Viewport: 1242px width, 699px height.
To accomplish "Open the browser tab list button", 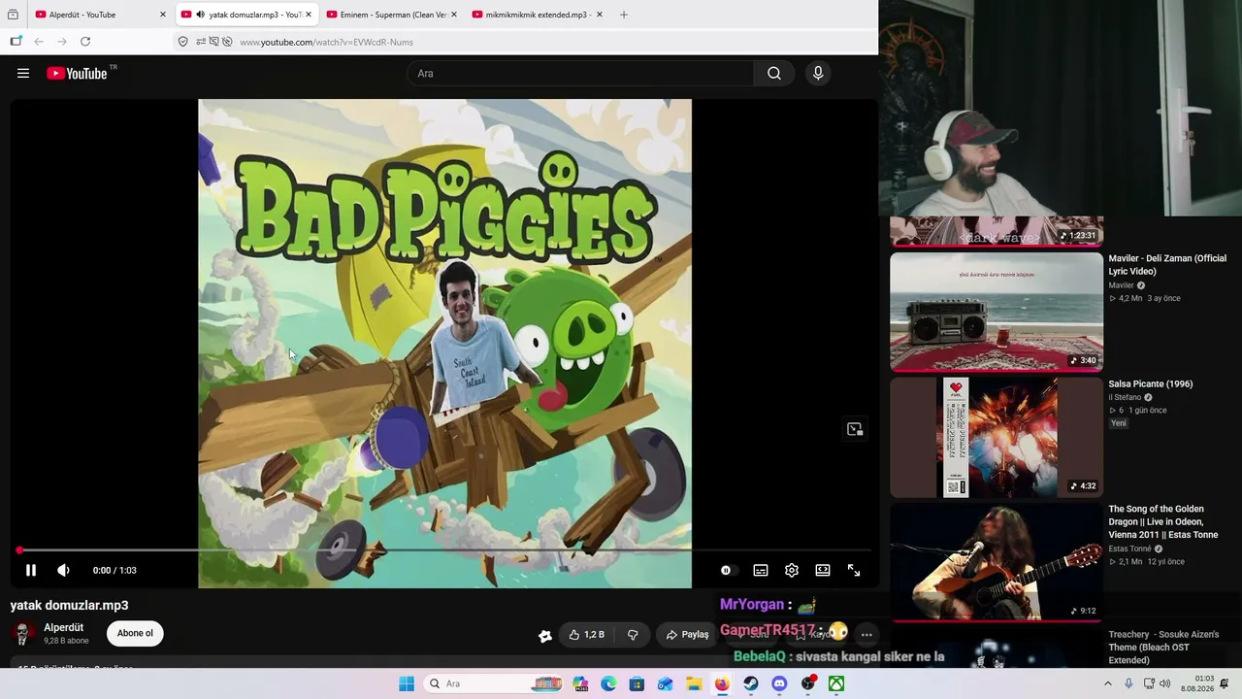I will point(13,15).
